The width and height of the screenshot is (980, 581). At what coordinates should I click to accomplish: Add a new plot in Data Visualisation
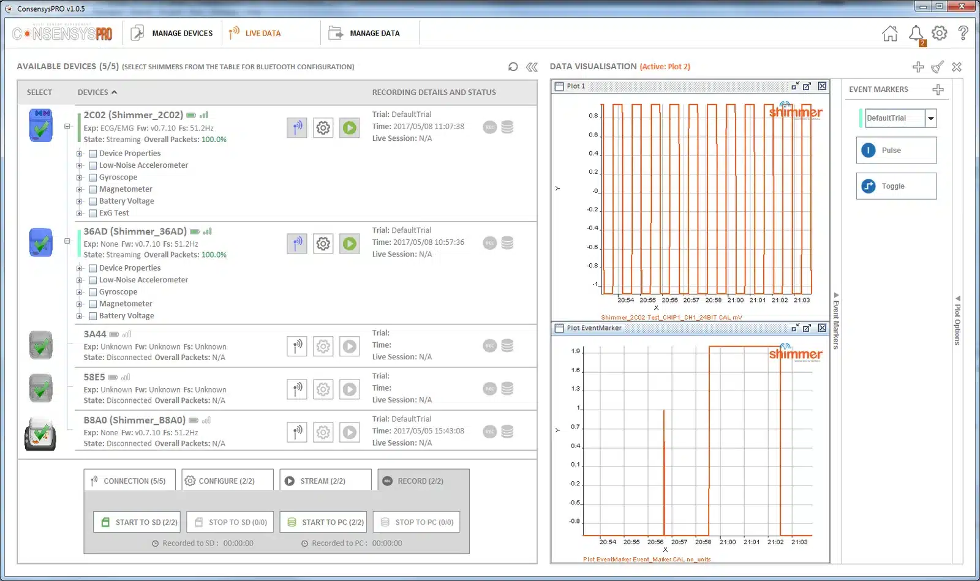(x=918, y=67)
